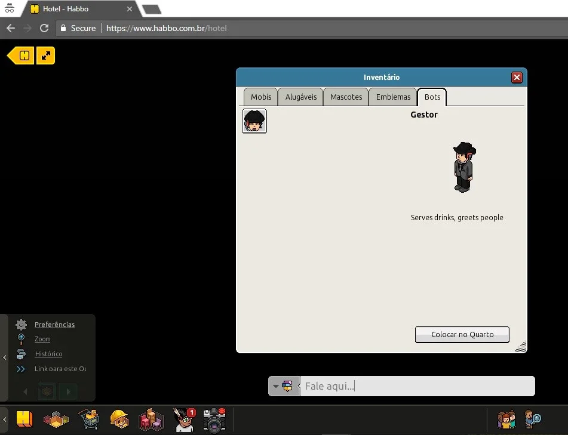Open the Habbo hotel view icon in bottom toolbar

click(x=24, y=419)
